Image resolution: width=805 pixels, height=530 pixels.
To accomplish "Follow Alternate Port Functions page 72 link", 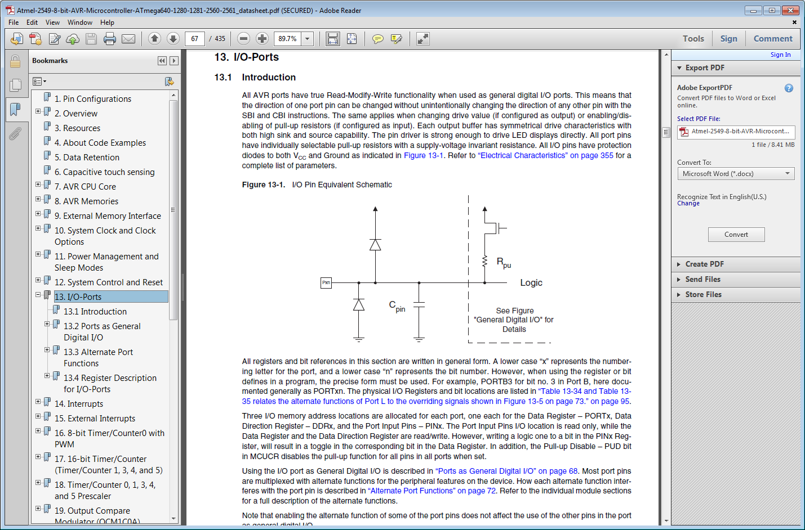I will (432, 491).
